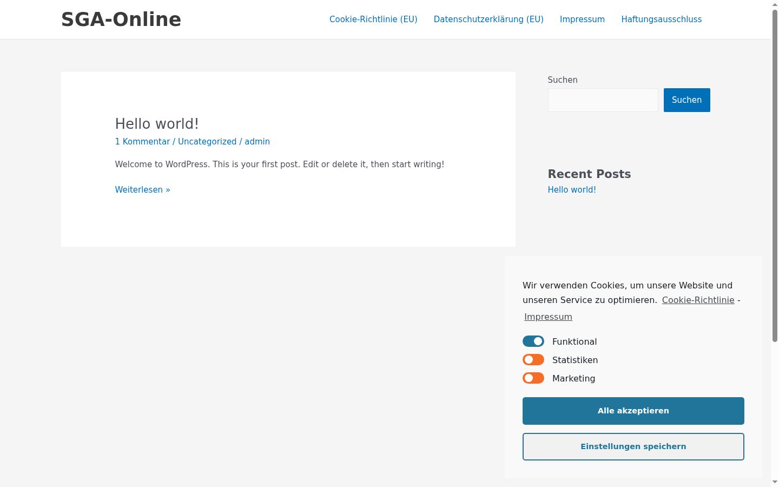Click the scrollbar down arrow
This screenshot has width=779, height=487.
click(x=775, y=482)
